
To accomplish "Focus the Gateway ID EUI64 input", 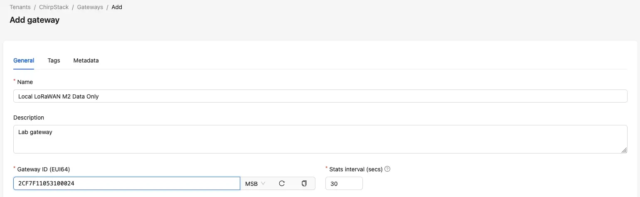I will point(127,183).
